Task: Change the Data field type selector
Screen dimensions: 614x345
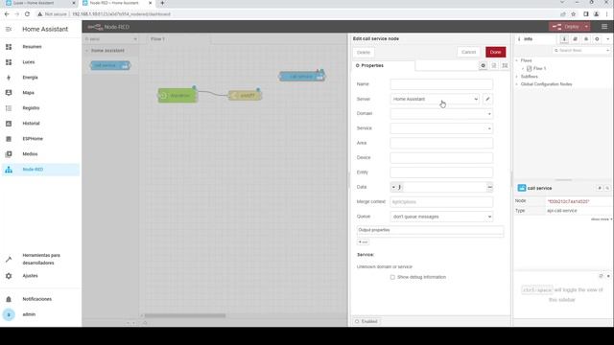Action: click(x=396, y=188)
